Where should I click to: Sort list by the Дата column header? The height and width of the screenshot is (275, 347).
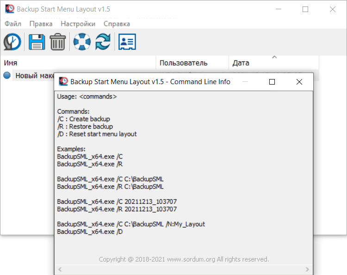(274, 63)
